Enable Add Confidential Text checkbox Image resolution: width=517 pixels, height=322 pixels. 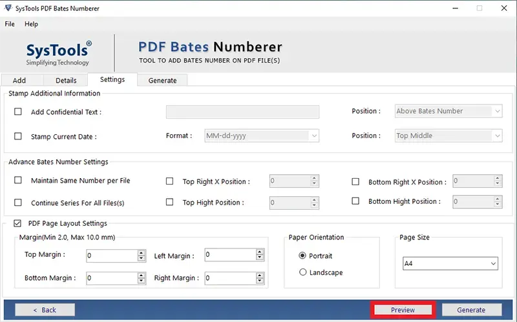[18, 112]
